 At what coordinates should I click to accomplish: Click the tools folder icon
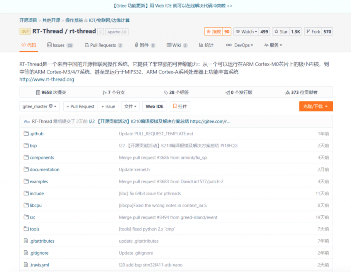tap(26, 229)
